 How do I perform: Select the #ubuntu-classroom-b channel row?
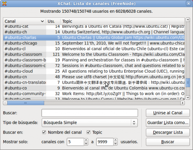coord(94,60)
